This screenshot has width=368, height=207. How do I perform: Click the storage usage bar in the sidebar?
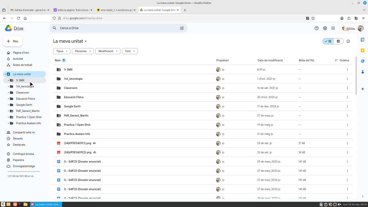pyautogui.click(x=24, y=171)
